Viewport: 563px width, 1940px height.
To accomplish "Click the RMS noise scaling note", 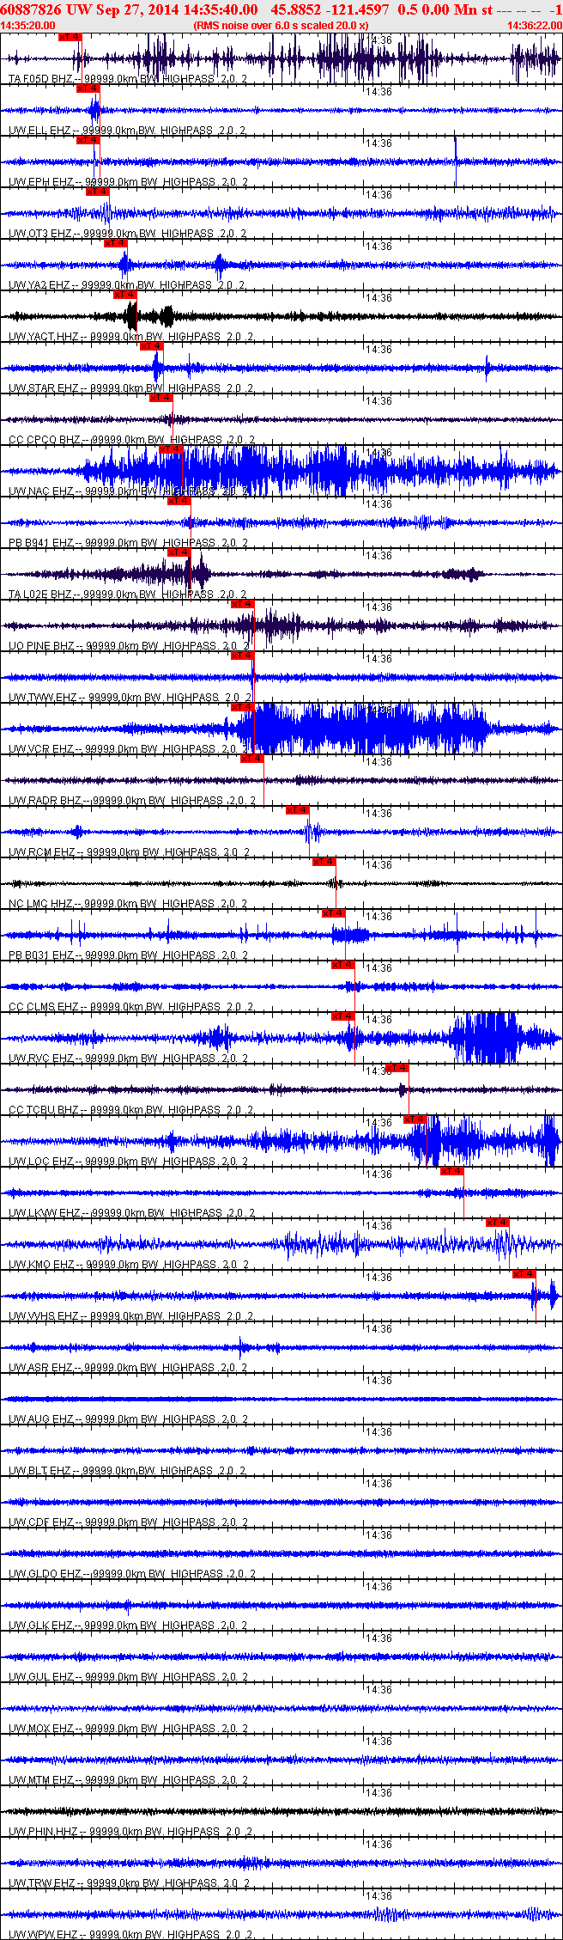I will coord(281,26).
